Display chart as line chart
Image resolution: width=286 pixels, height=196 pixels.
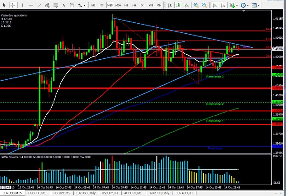coord(186,5)
